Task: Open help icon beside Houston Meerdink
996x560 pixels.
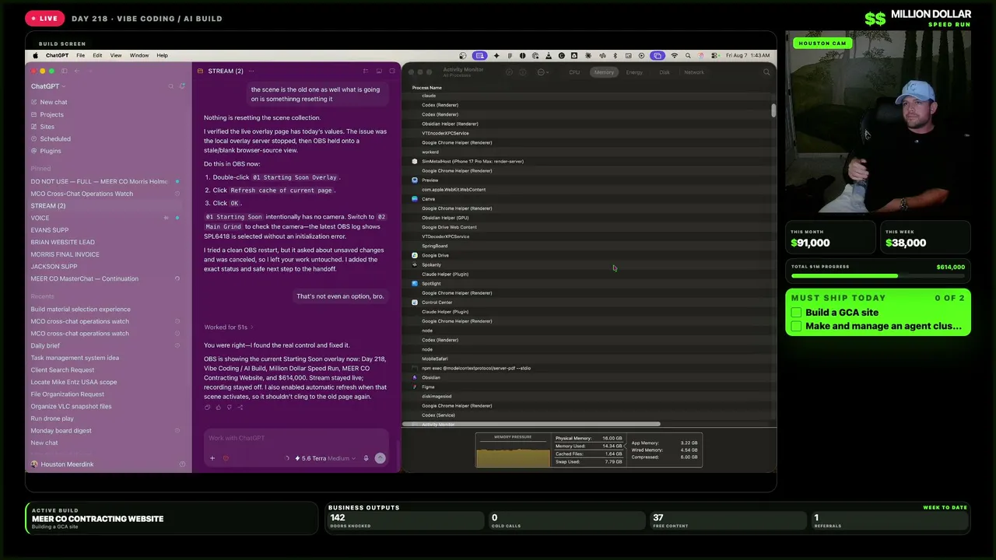Action: [182, 464]
